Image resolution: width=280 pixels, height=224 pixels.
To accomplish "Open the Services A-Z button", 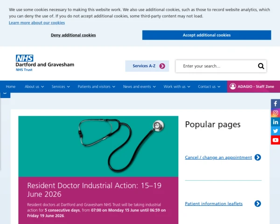I will point(147,66).
